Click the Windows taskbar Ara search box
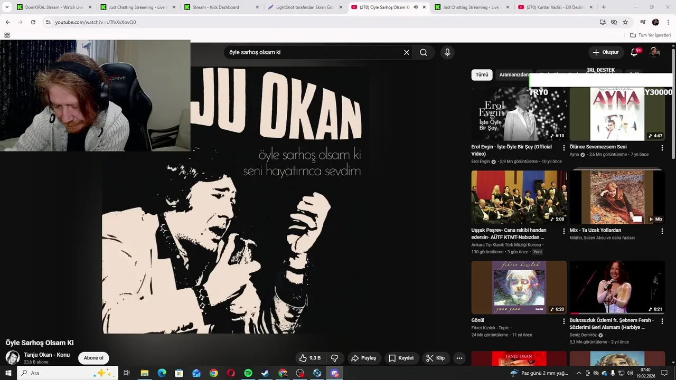This screenshot has width=676, height=380. pyautogui.click(x=68, y=373)
